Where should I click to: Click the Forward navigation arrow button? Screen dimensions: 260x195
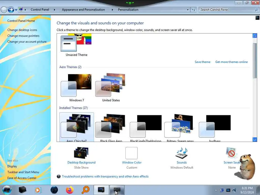[x=11, y=10]
